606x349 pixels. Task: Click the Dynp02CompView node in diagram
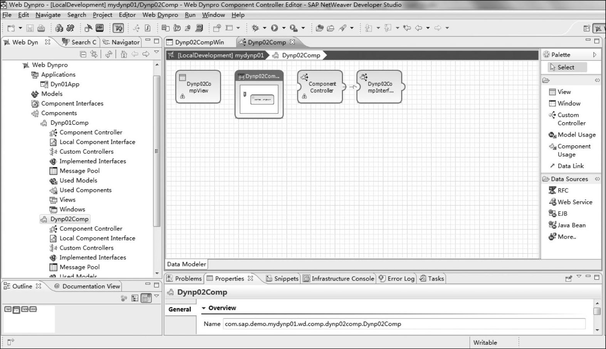pos(198,87)
